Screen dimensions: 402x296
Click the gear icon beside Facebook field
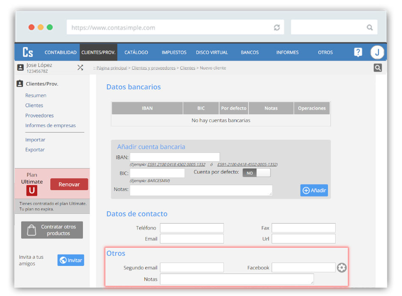(342, 268)
